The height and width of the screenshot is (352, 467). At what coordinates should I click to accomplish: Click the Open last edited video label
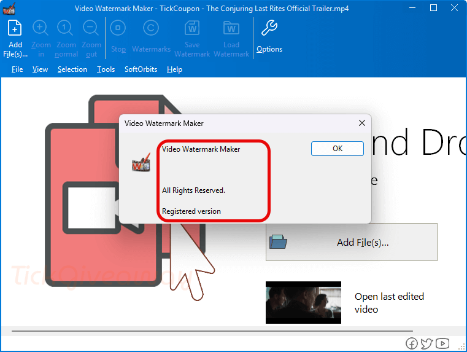[389, 303]
